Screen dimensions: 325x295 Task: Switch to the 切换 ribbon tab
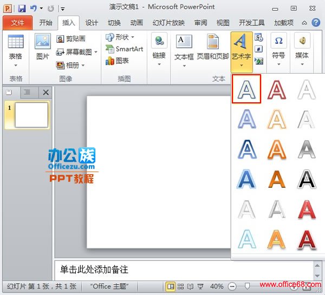tap(114, 23)
